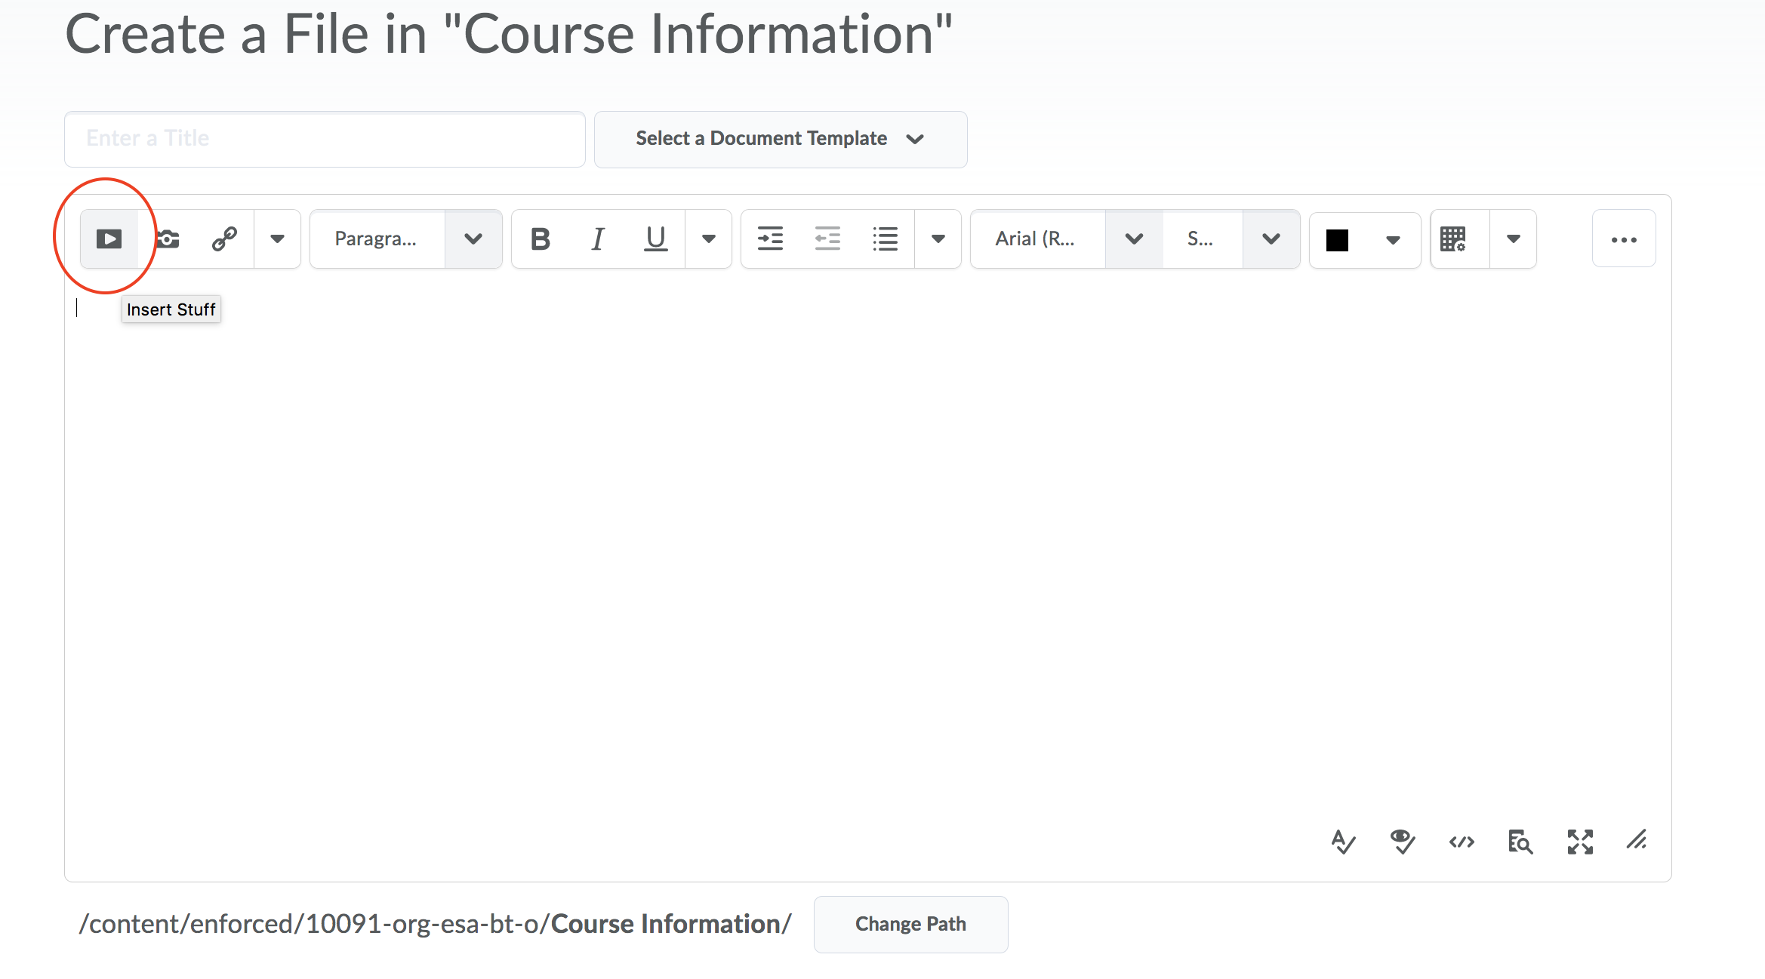Toggle underline formatting

click(655, 239)
